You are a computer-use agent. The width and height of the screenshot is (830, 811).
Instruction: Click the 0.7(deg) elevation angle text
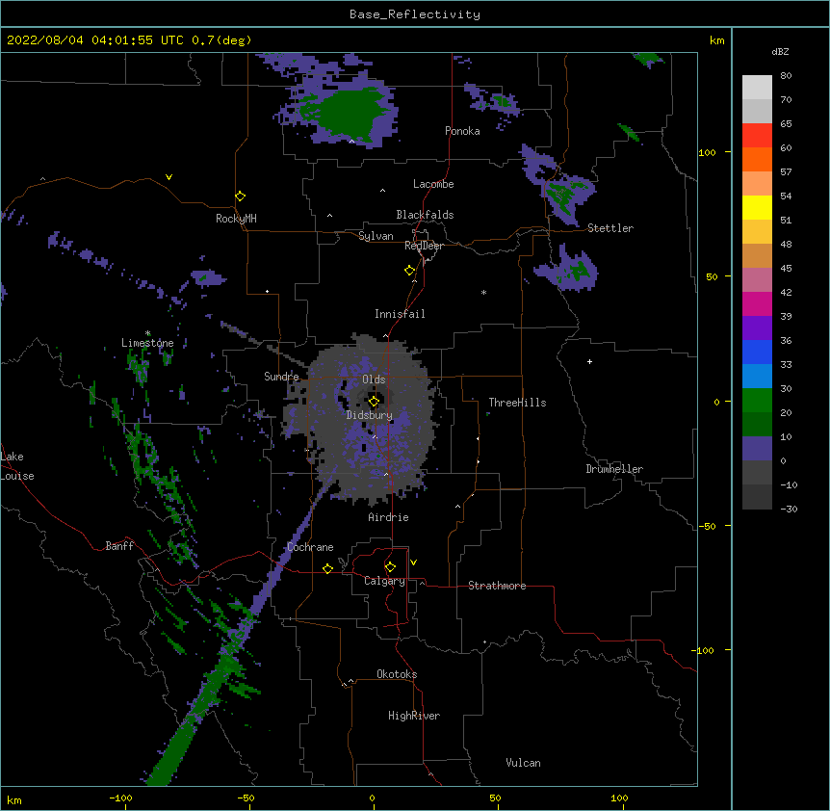coord(221,40)
